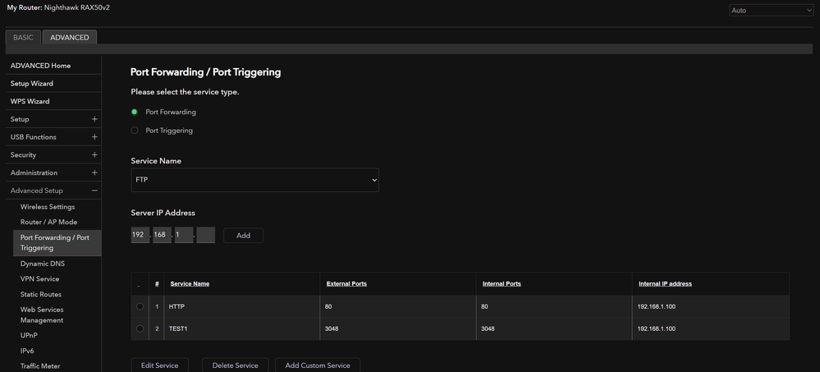The image size is (820, 372).
Task: Collapse Advanced Setup minus icon
Action: click(94, 191)
